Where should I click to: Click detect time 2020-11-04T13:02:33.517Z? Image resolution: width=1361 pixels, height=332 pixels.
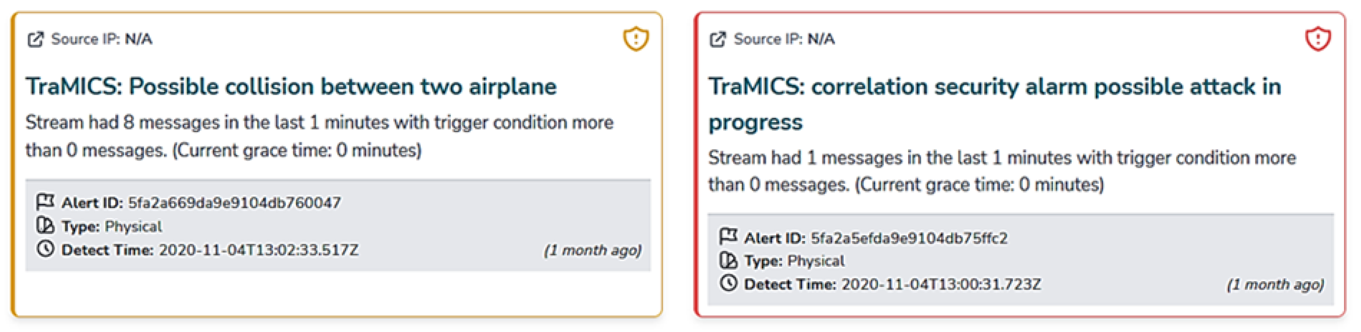coord(258,250)
